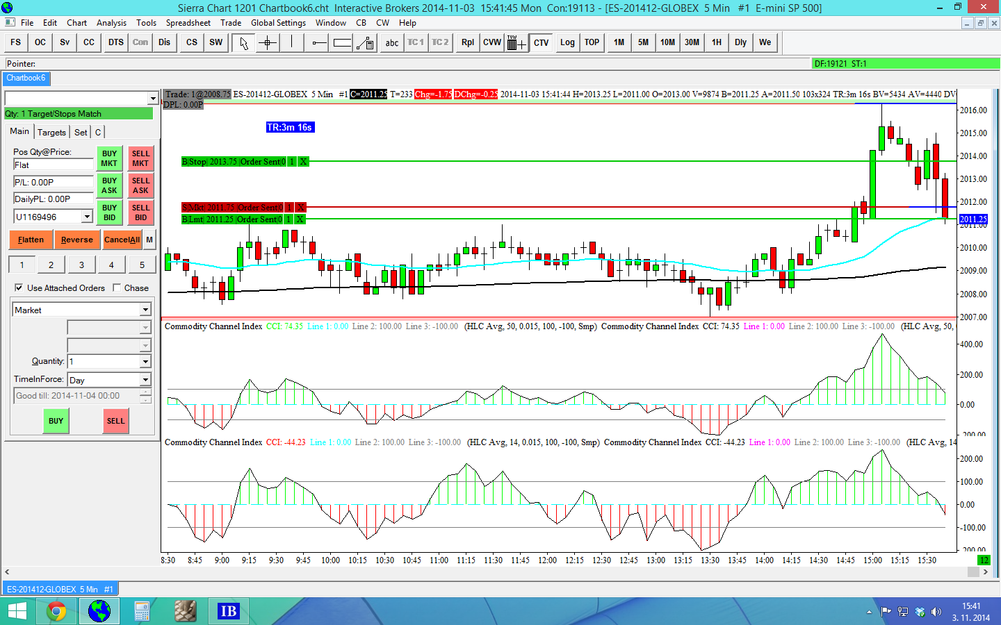Click the Reverse button
The image size is (1001, 625).
click(76, 240)
